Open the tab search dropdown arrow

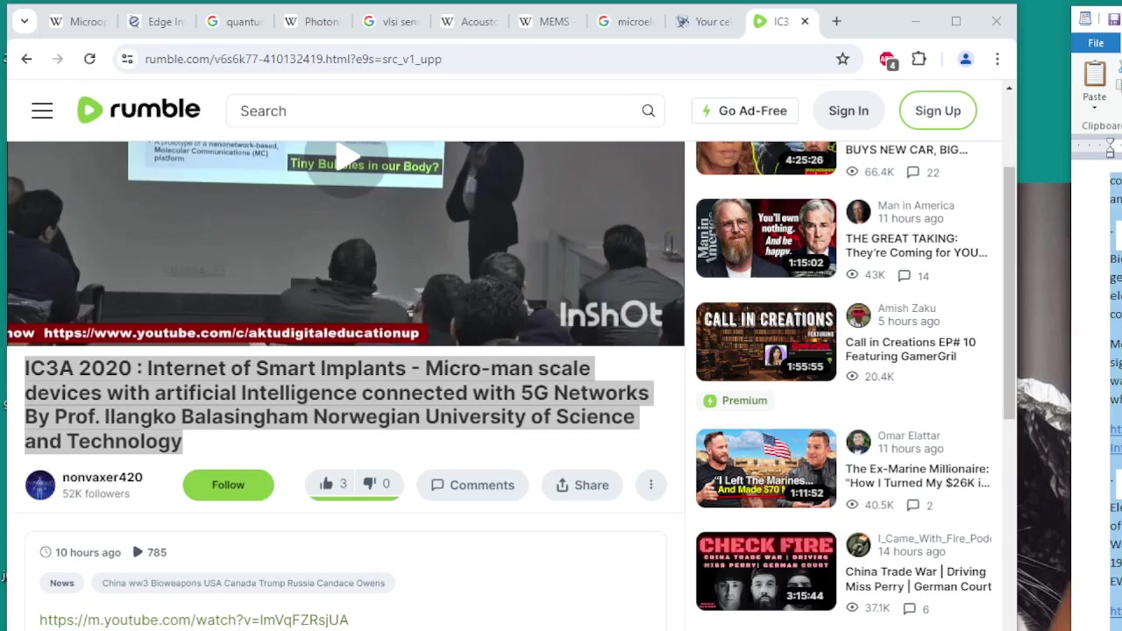tap(25, 21)
